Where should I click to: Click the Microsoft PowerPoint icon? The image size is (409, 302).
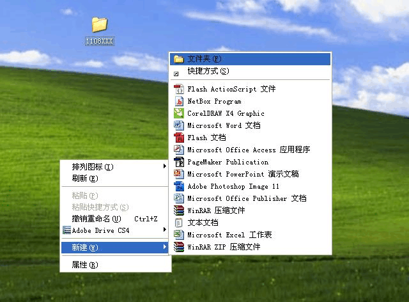point(179,174)
